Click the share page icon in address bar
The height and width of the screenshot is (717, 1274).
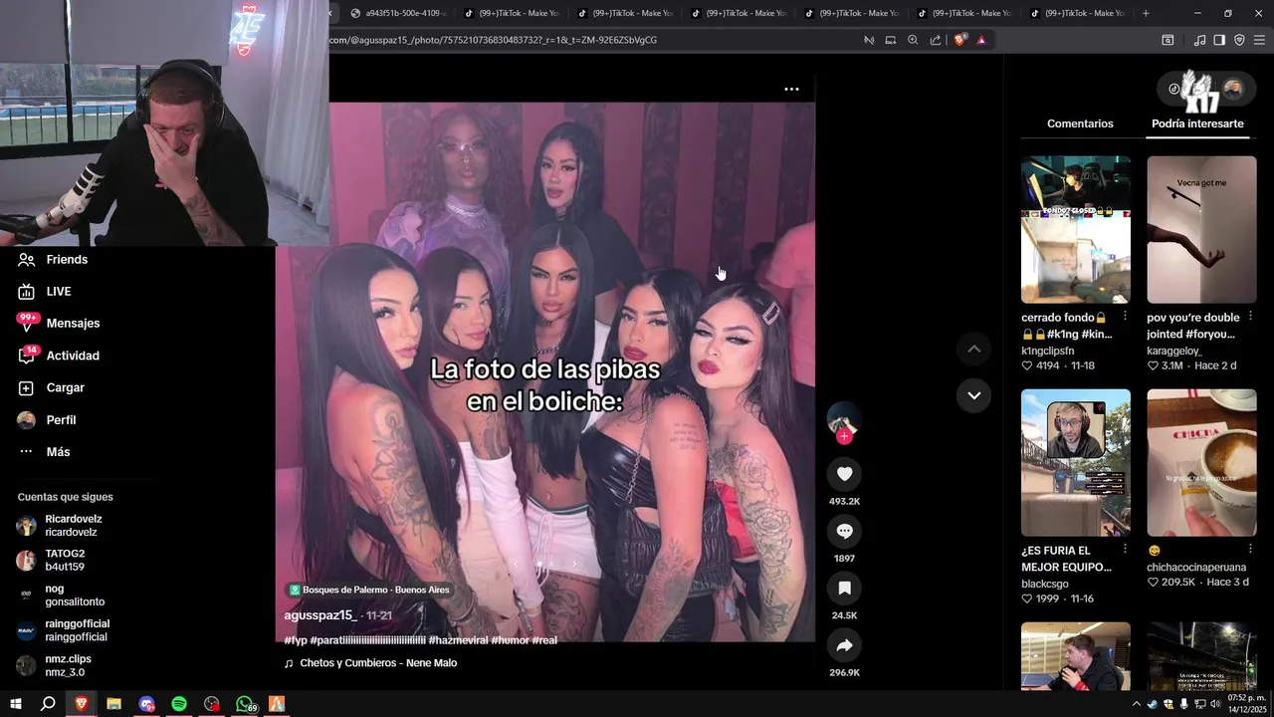click(936, 40)
